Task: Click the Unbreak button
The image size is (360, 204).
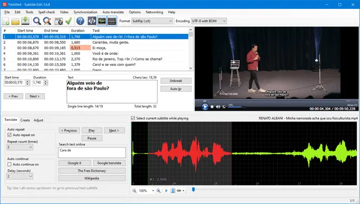Action: click(x=176, y=81)
